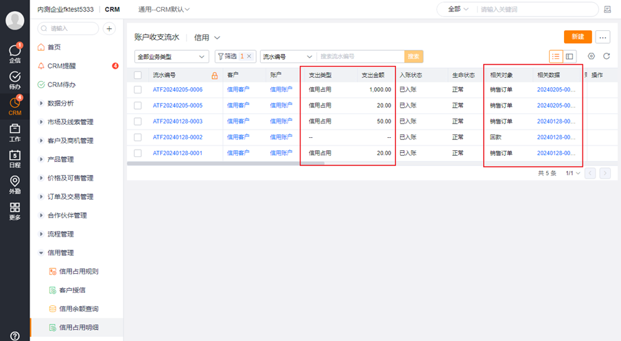Screen dimensions: 621x341
Task: Collapse 信用管理 tree node
Action: coord(40,252)
